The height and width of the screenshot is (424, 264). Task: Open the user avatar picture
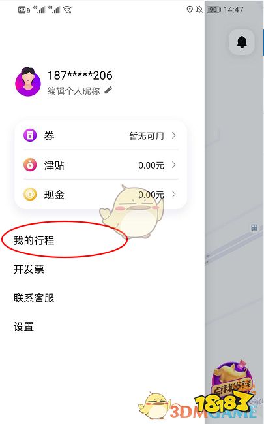[x=28, y=82]
